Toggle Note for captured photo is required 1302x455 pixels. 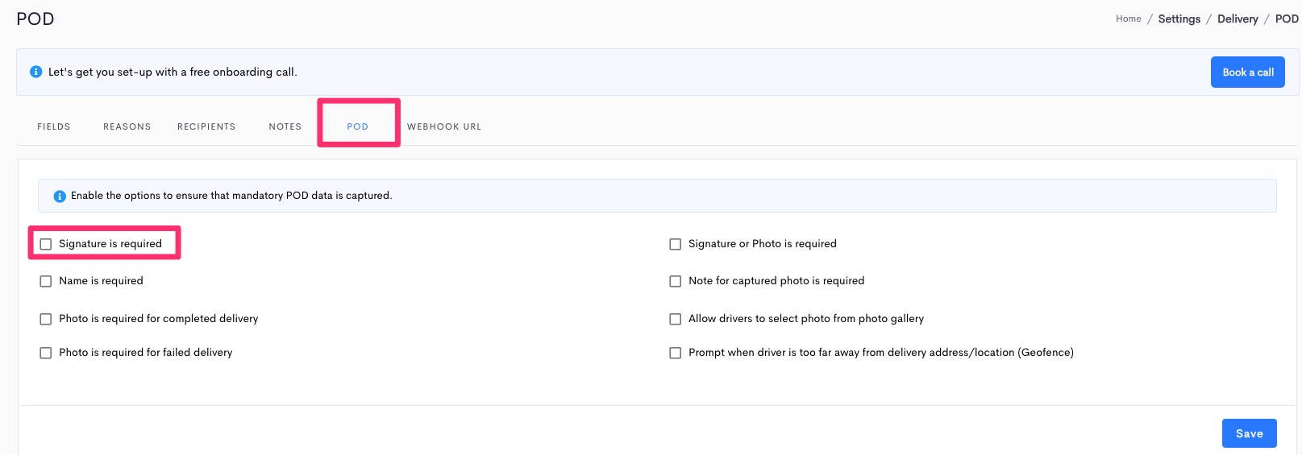pos(676,281)
